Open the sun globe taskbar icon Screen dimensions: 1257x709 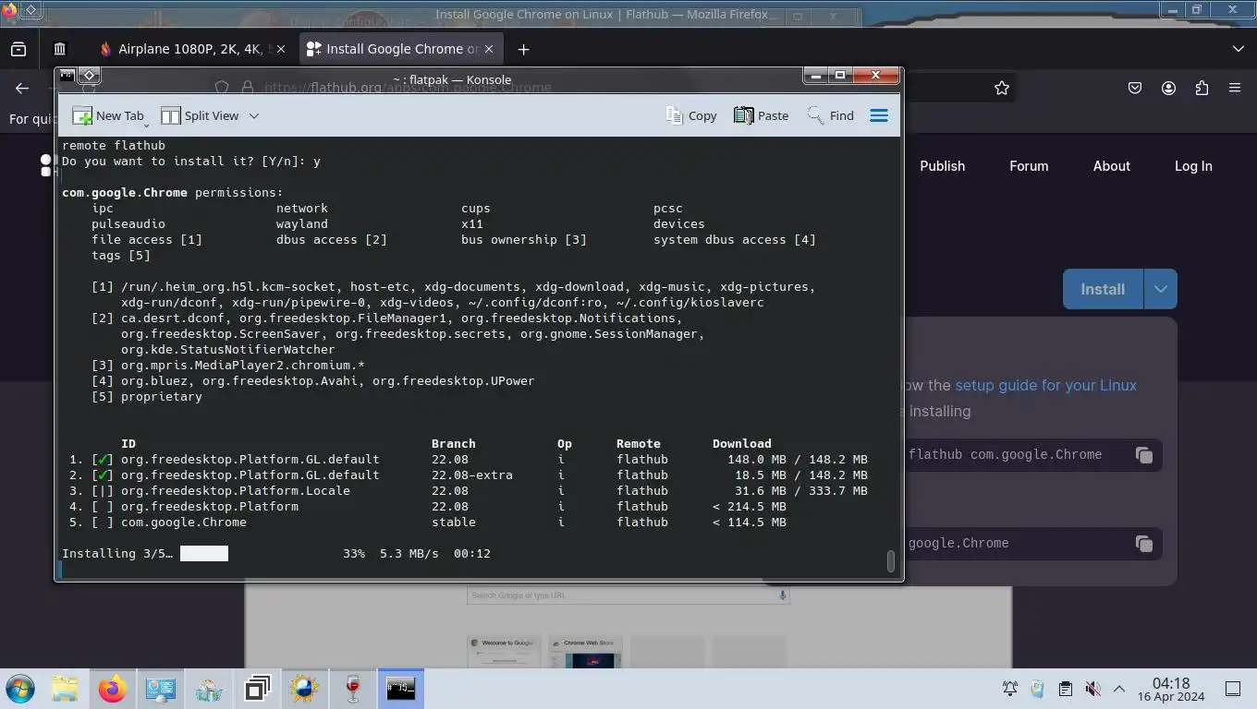coord(304,689)
